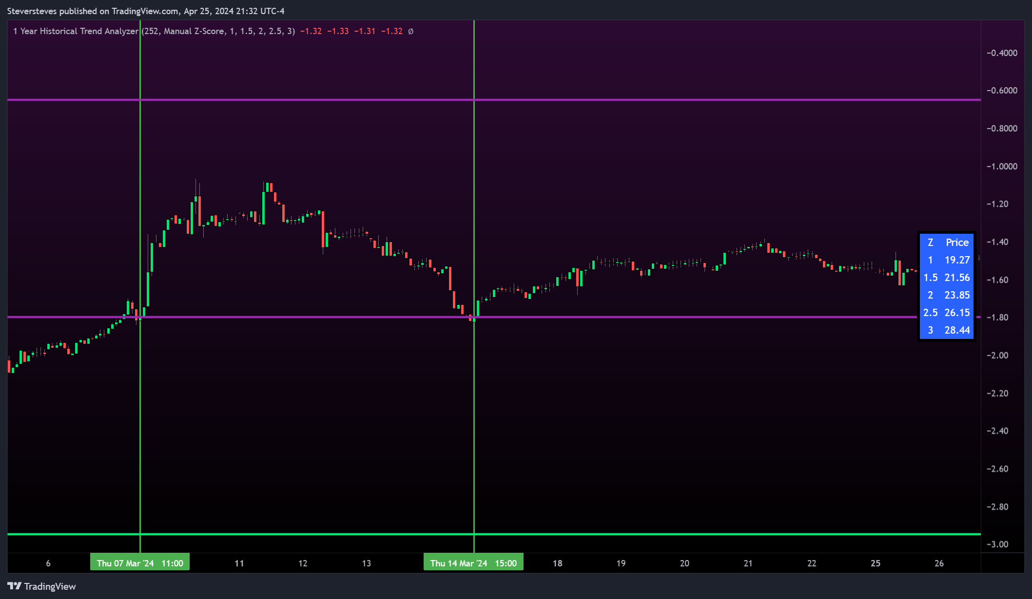Click the indicator settings text '(252, Manual Z-Score, 1, 1.5, 2, 2.5, 3)'

click(218, 31)
